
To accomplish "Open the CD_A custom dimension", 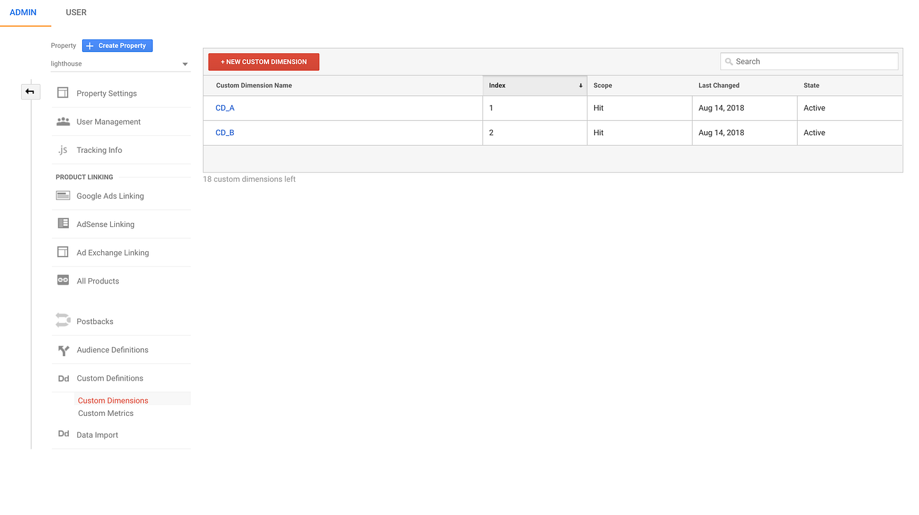I will 225,108.
